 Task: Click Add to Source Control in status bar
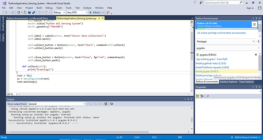[246, 137]
